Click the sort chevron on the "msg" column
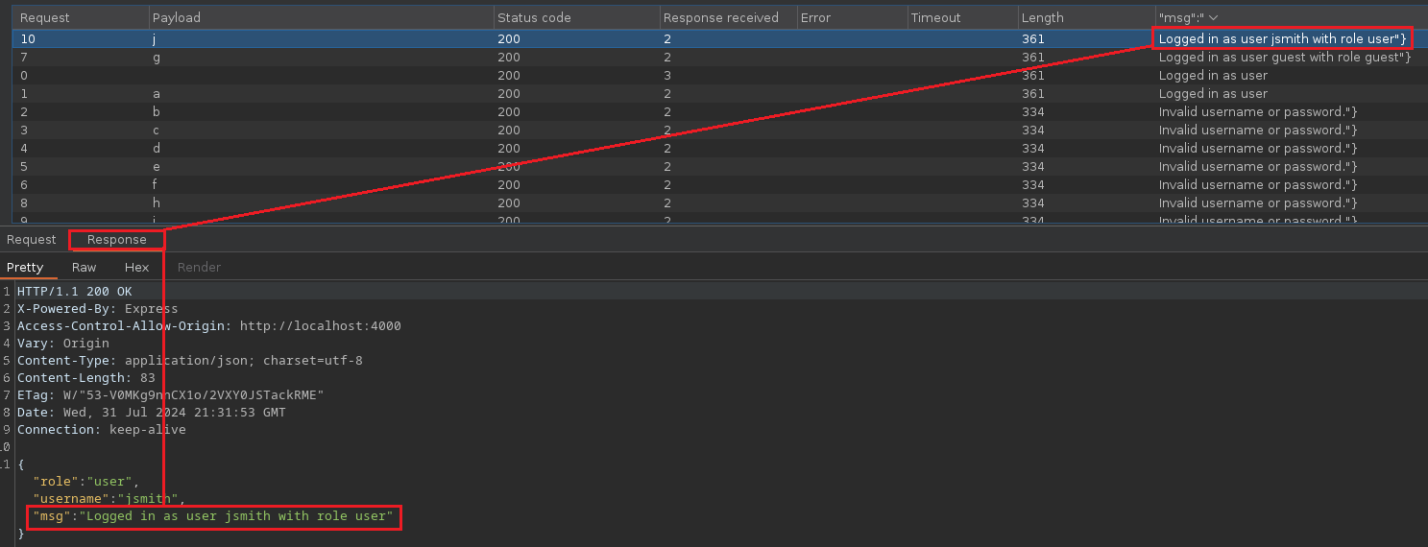The height and width of the screenshot is (547, 1428). [x=1213, y=18]
